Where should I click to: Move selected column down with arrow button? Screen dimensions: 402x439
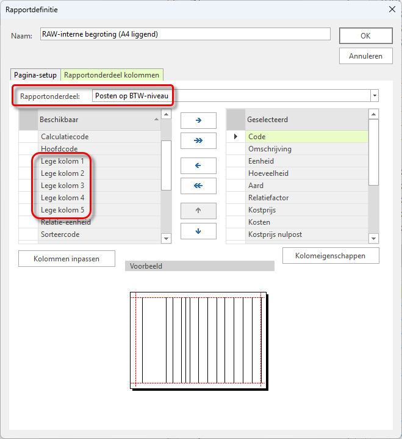pos(198,231)
